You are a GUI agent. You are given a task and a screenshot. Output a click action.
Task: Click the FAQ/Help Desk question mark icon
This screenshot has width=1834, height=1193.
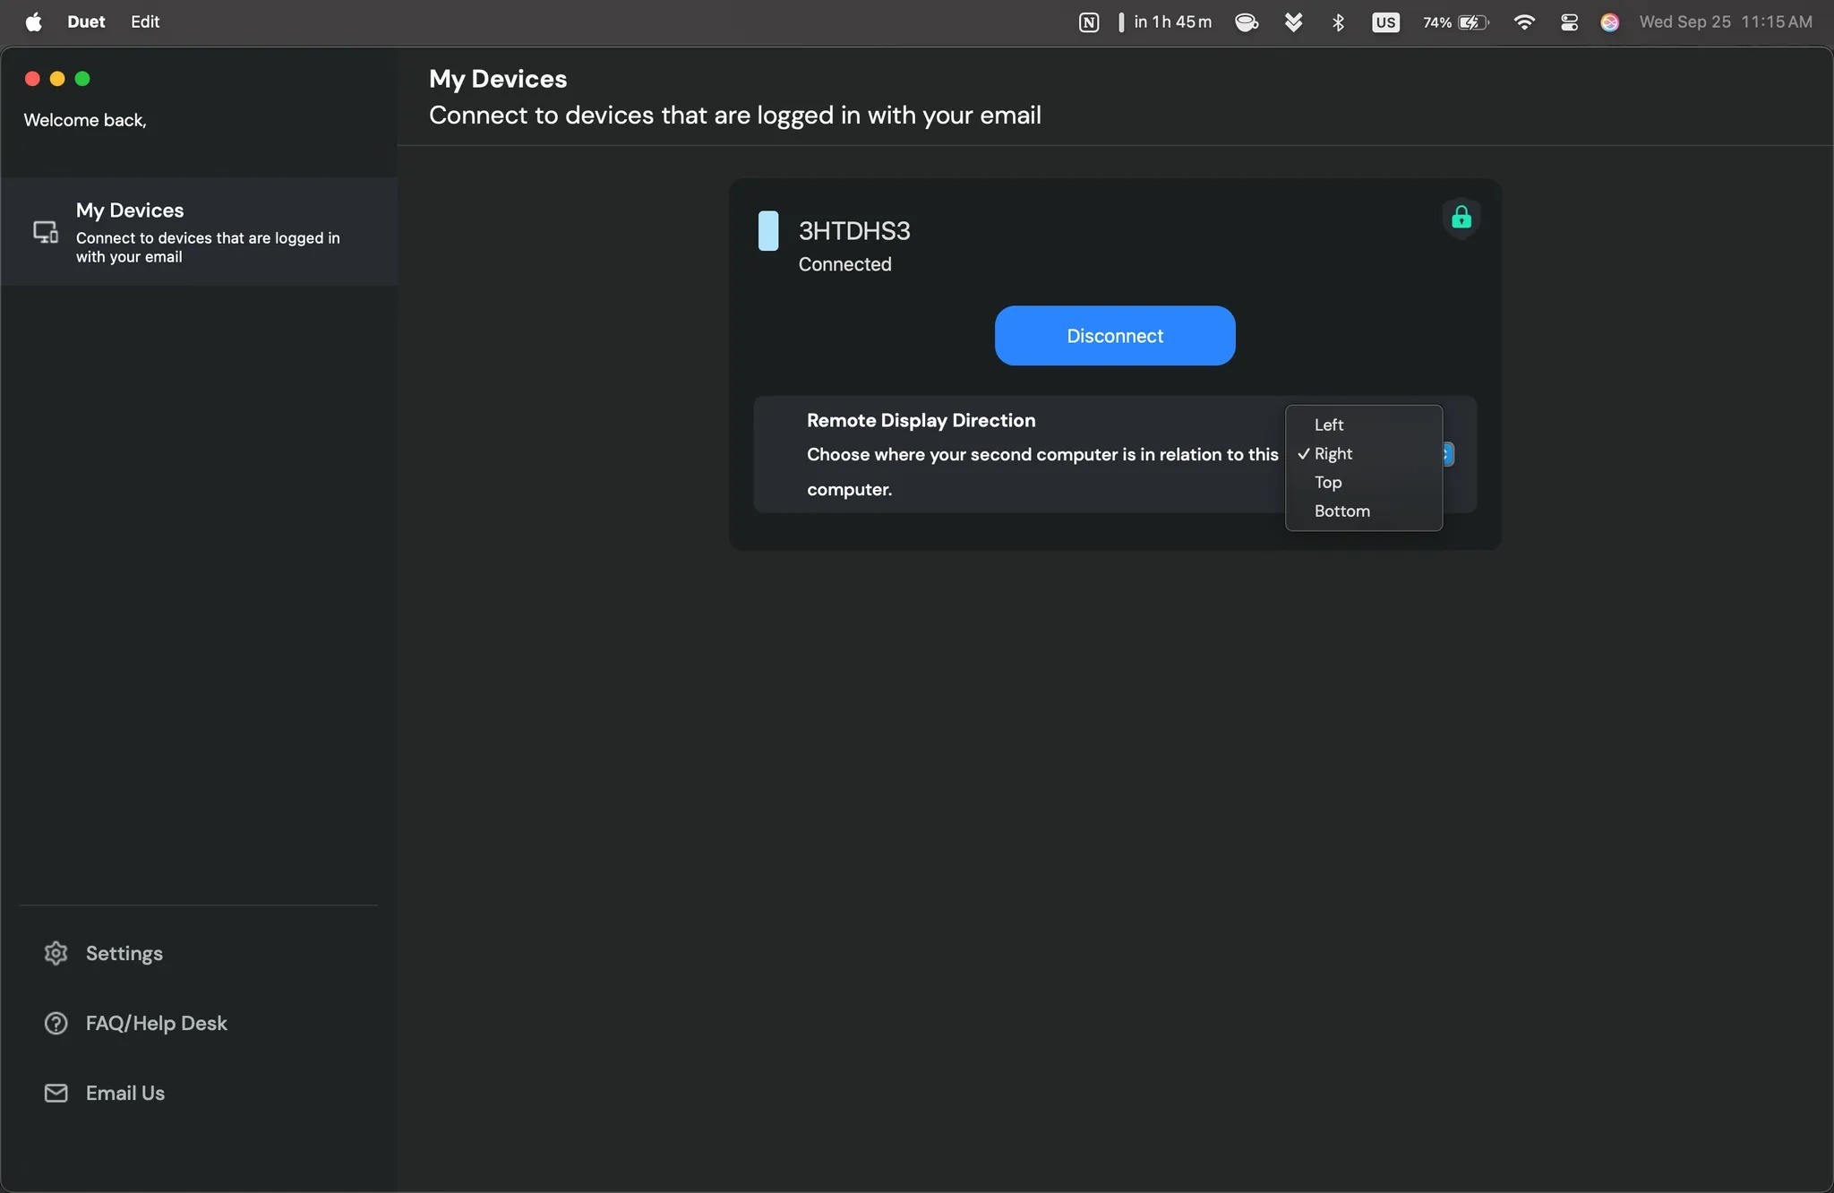tap(55, 1023)
